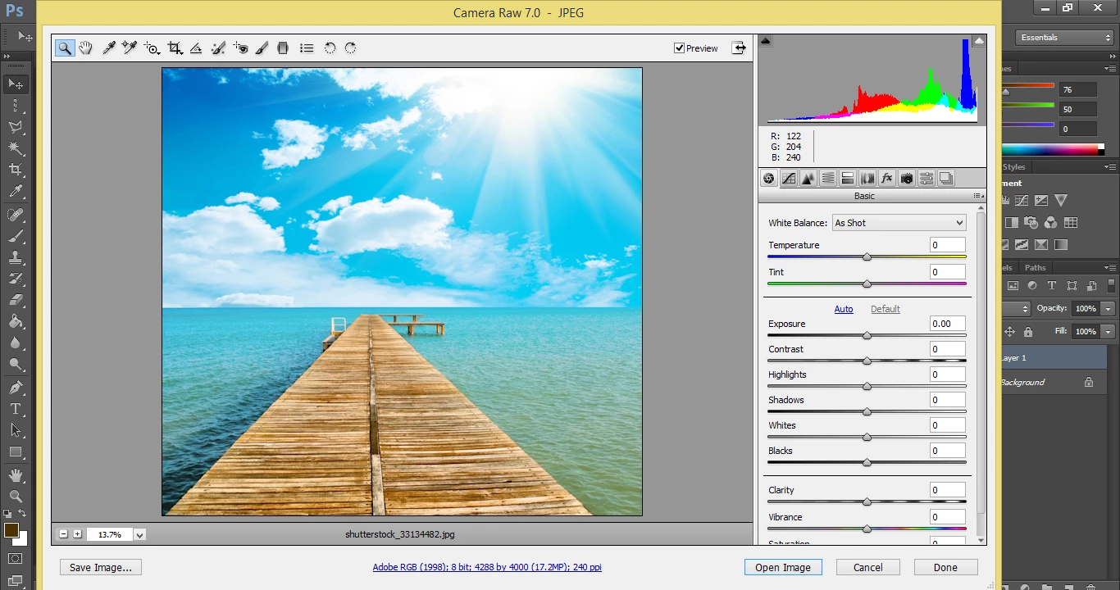Open the zoom level dropdown arrow

point(140,535)
